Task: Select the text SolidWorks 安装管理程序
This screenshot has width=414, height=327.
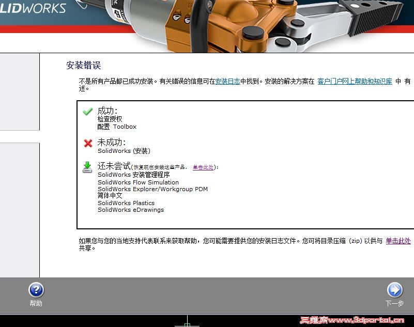Action: pyautogui.click(x=134, y=175)
